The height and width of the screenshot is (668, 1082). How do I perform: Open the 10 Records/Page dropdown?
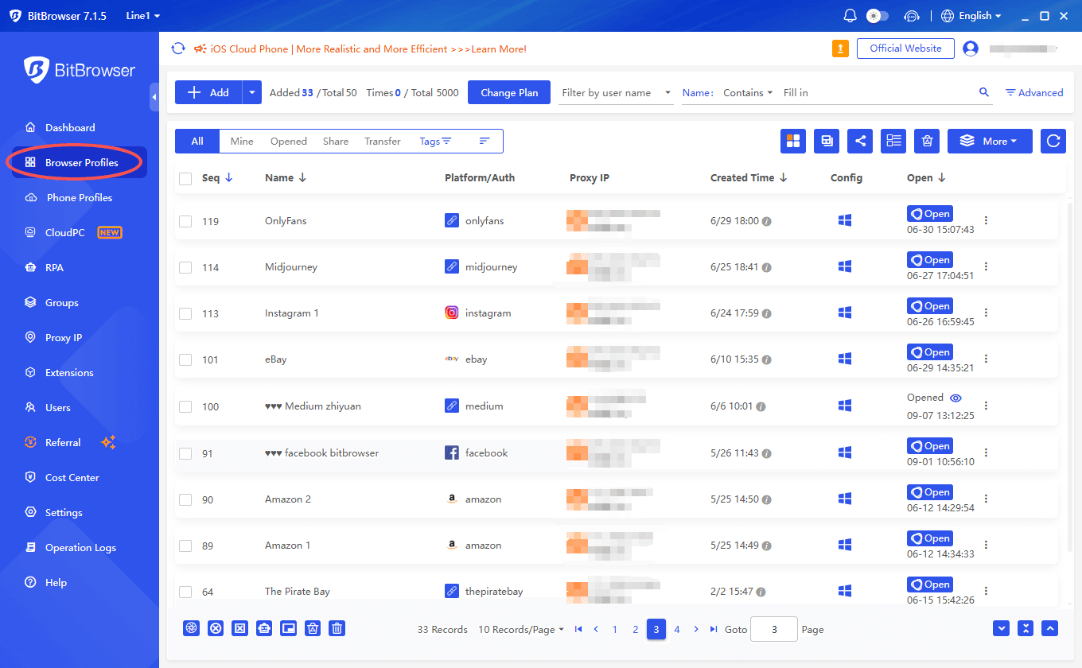click(x=520, y=629)
